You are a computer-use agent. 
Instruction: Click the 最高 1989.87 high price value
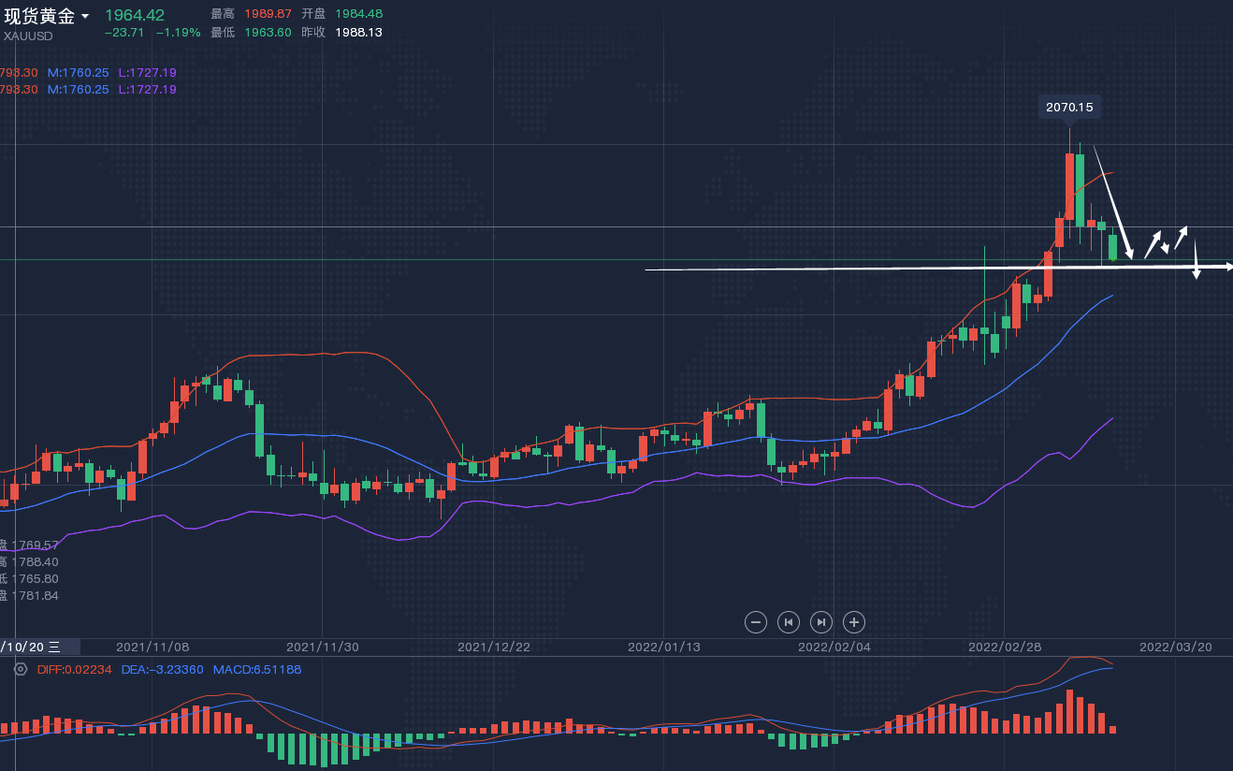(x=268, y=14)
